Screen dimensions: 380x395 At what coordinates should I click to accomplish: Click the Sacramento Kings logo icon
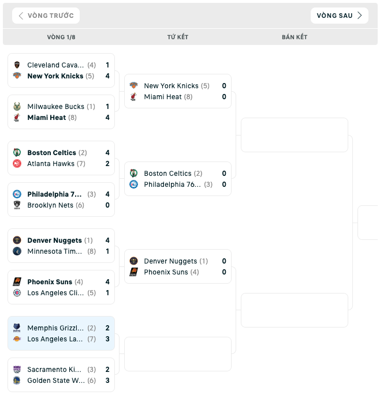point(17,369)
